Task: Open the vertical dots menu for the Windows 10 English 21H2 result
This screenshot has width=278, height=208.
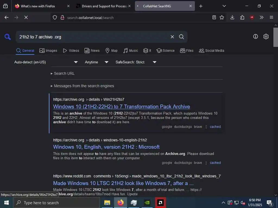Action: 206,163
